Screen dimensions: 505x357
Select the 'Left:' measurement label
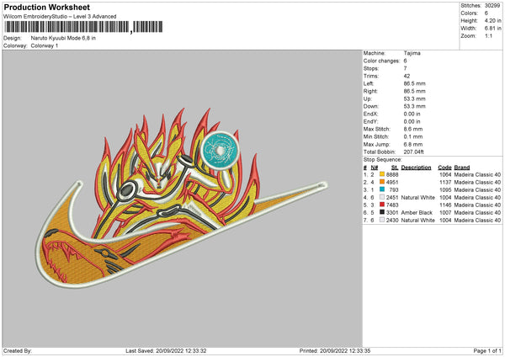click(x=369, y=83)
